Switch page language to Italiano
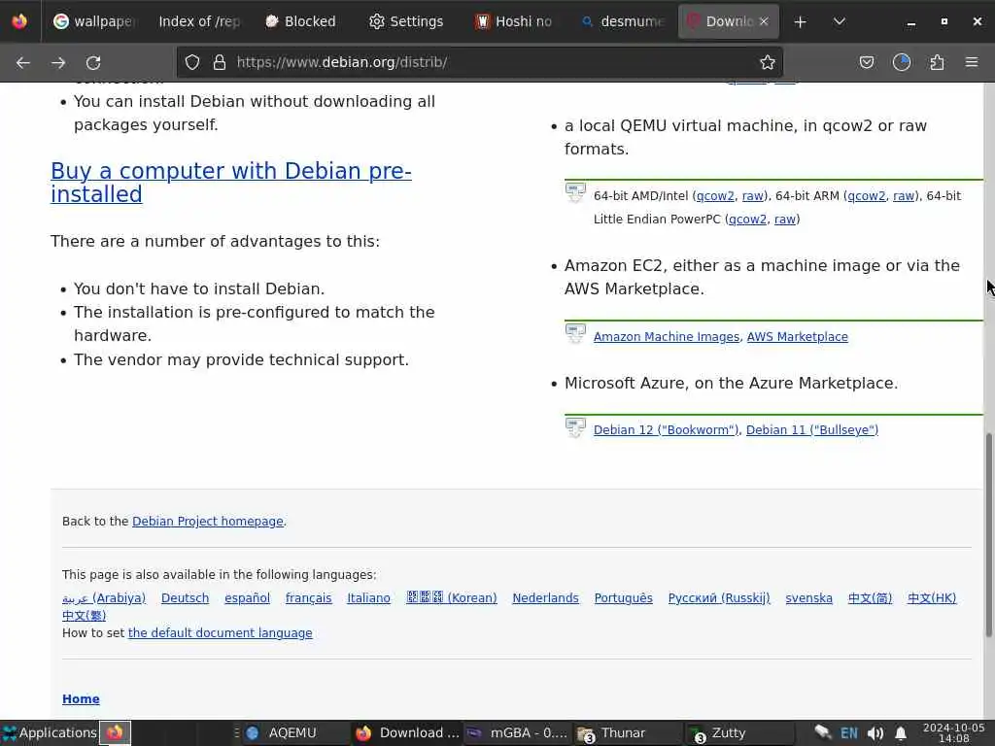The image size is (995, 746). pyautogui.click(x=368, y=598)
